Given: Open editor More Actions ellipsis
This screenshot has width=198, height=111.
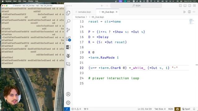Looking at the screenshot, I should click(194, 12).
